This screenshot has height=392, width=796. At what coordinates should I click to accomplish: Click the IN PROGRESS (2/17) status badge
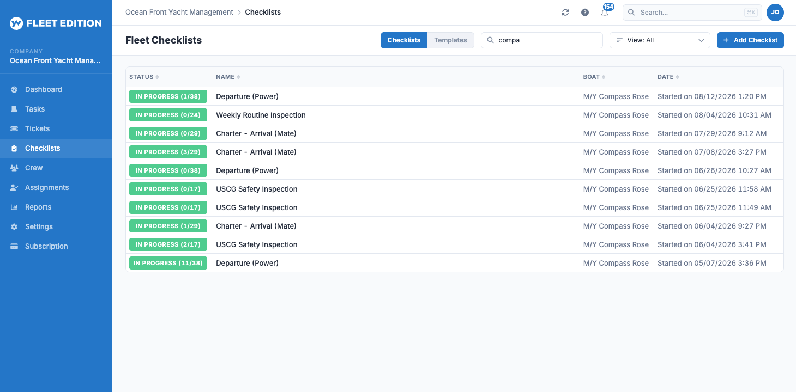tap(168, 244)
